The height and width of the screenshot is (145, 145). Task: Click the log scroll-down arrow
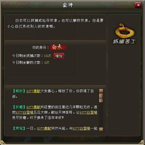coord(101,129)
